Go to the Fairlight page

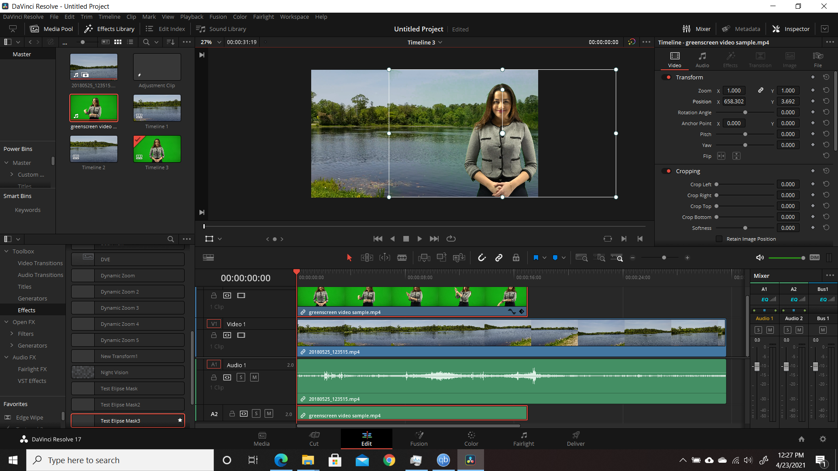(x=523, y=439)
